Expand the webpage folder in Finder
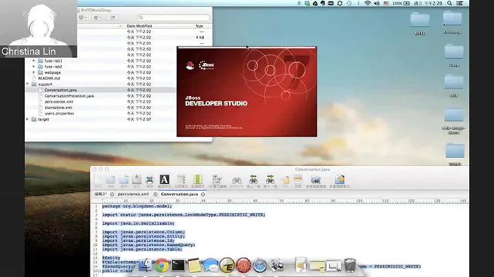 coord(34,73)
